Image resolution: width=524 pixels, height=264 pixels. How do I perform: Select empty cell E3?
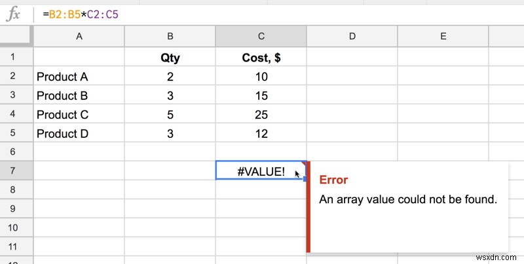(443, 95)
